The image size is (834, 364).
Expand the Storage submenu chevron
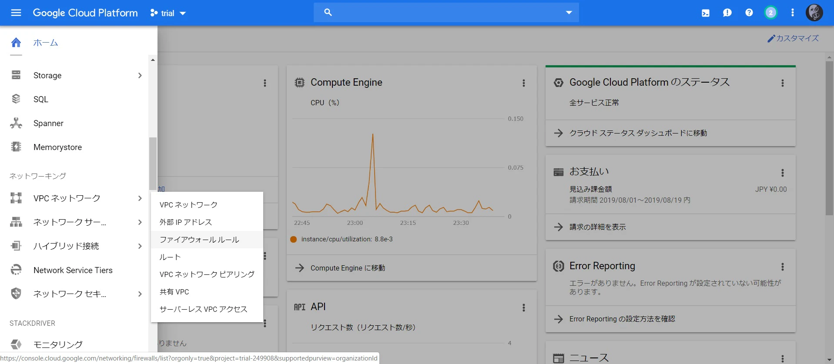[x=140, y=75]
